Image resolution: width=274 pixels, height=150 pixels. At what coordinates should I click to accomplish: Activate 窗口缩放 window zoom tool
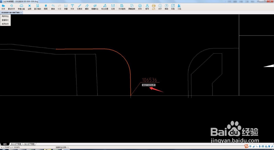(x=38, y=7)
